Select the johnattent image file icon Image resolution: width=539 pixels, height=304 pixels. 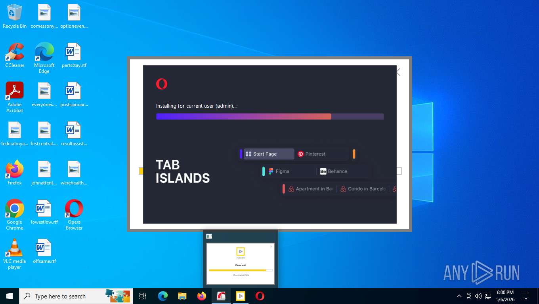coord(44,173)
